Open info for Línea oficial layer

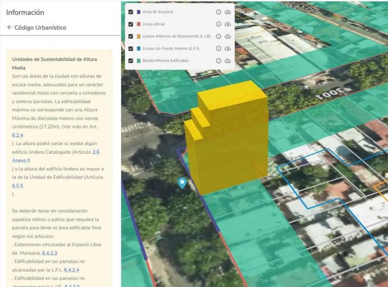pyautogui.click(x=218, y=24)
